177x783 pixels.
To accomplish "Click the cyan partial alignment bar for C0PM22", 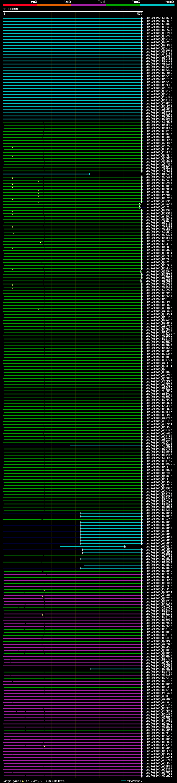I will [106, 446].
